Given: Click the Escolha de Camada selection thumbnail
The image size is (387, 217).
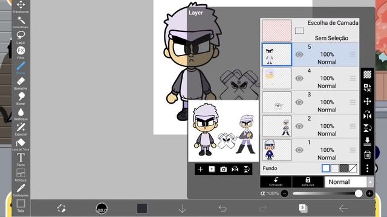Looking at the screenshot, I should point(277,31).
